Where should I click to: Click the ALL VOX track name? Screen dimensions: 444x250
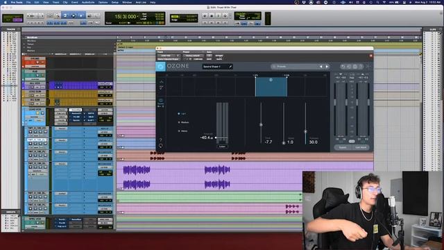[35, 83]
